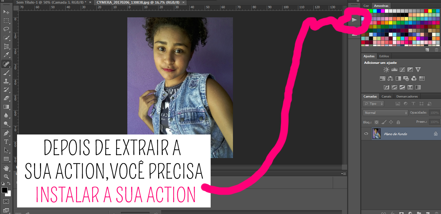This screenshot has height=214, width=441.
Task: Add a Hue/Saturation adjustment
Action: (x=382, y=78)
